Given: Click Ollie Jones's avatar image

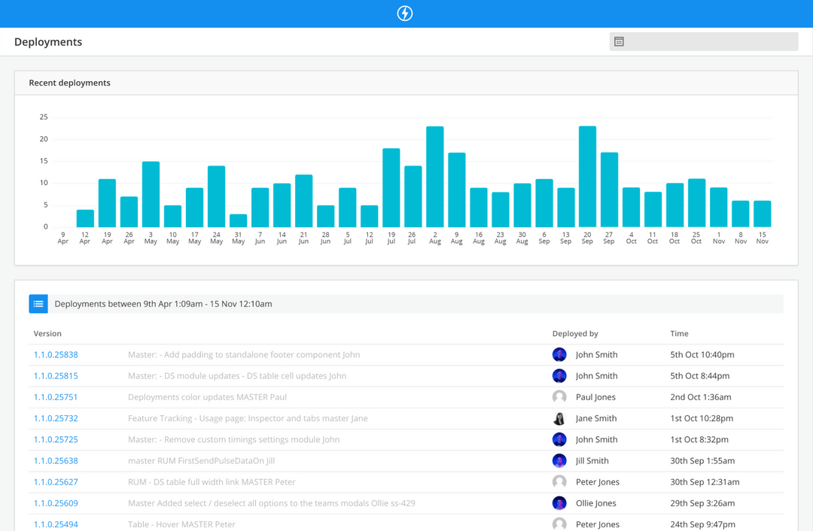Looking at the screenshot, I should point(559,503).
